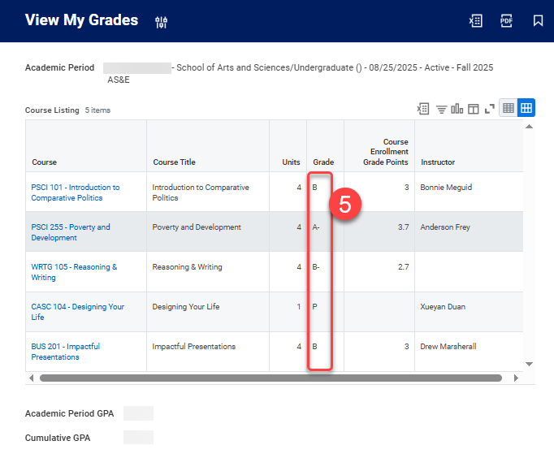Open the CASC 104 - Designing Your Life link
Screen dimensions: 554x471
point(78,312)
